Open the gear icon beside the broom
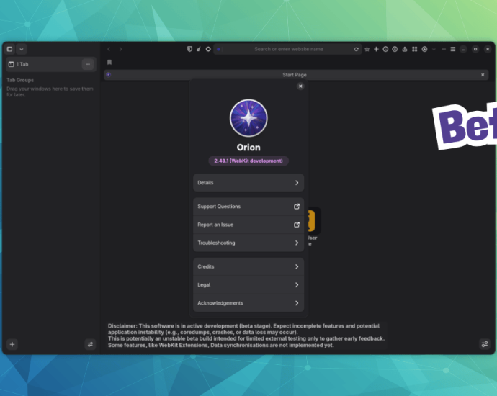The width and height of the screenshot is (497, 396). [208, 49]
